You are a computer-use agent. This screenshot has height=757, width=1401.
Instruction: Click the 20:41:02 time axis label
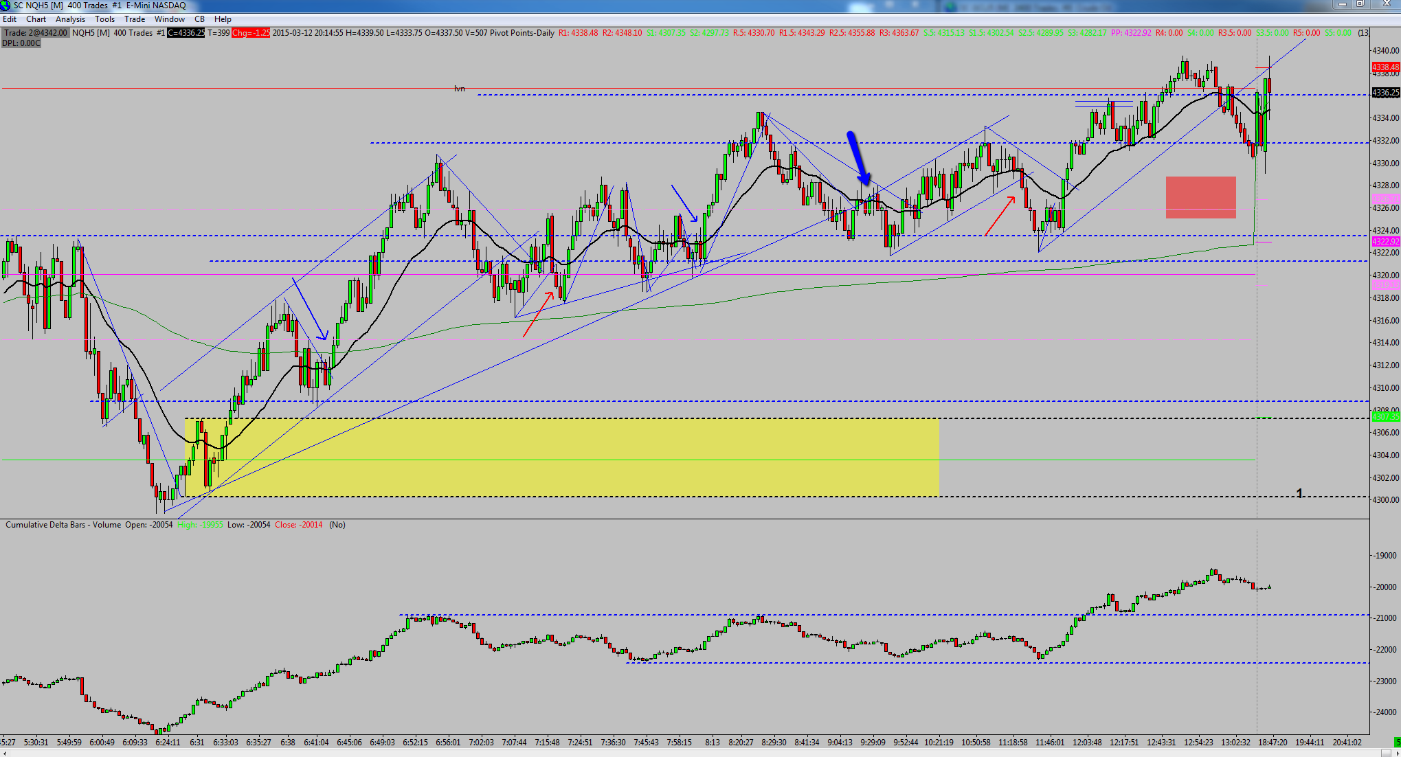tap(1347, 743)
